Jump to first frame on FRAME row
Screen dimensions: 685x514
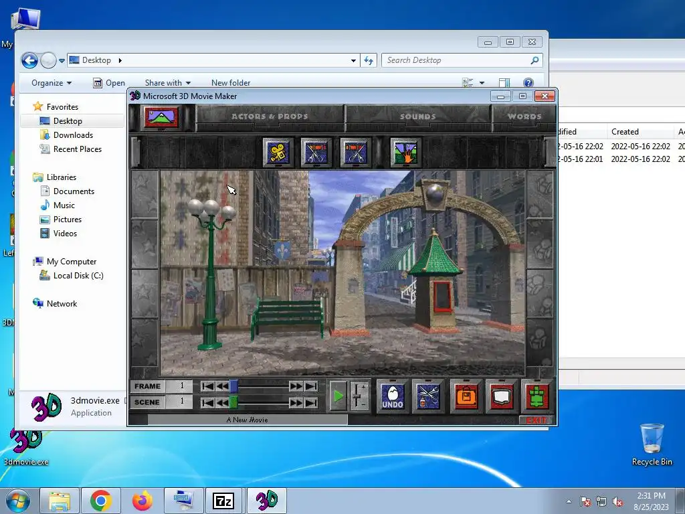207,386
